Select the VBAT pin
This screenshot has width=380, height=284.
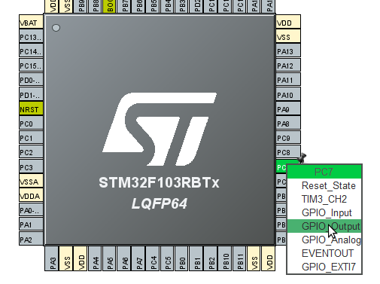[x=31, y=22]
